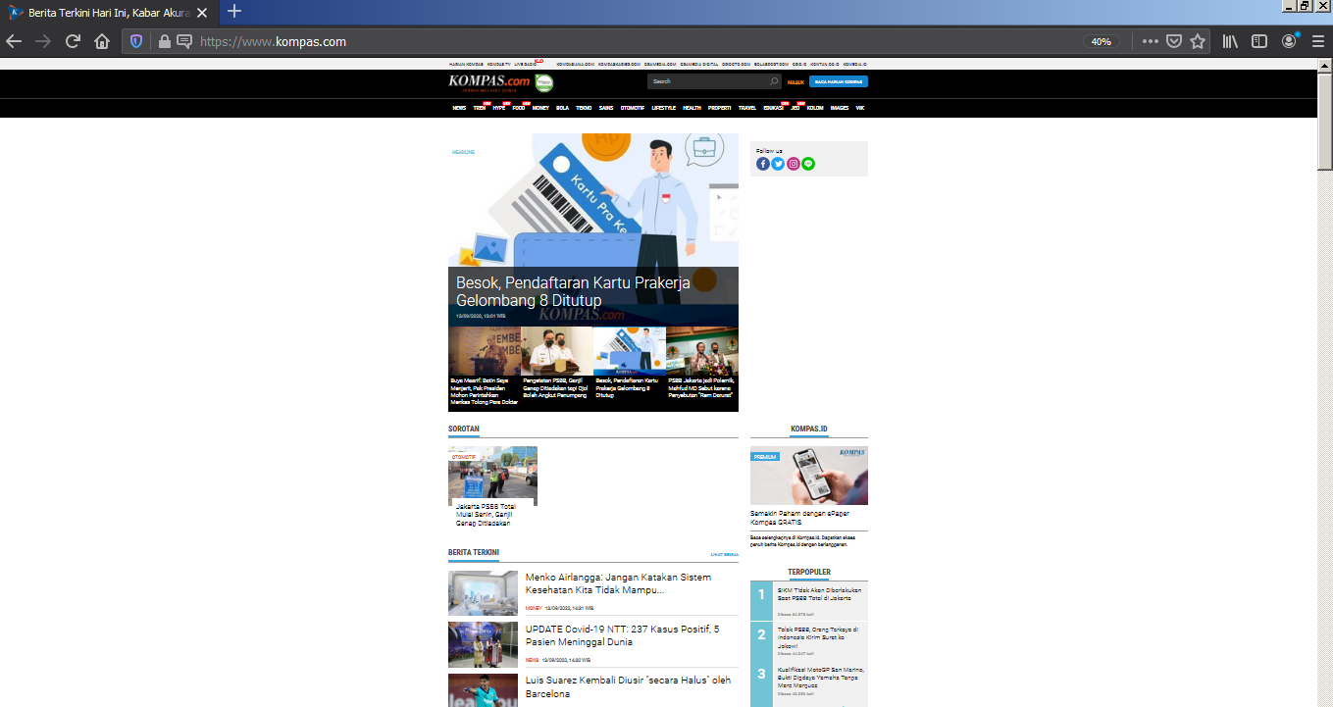
Task: Open the PROPERTI menu section
Action: point(720,108)
